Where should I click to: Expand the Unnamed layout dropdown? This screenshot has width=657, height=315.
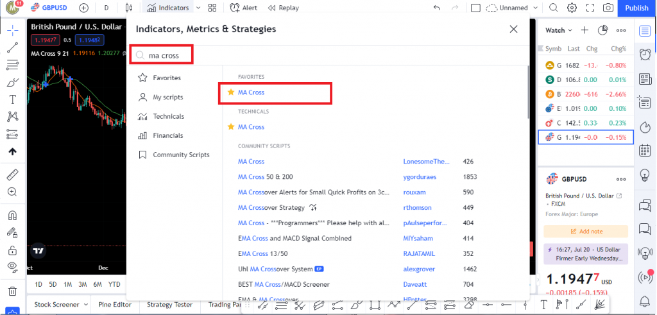[x=533, y=8]
